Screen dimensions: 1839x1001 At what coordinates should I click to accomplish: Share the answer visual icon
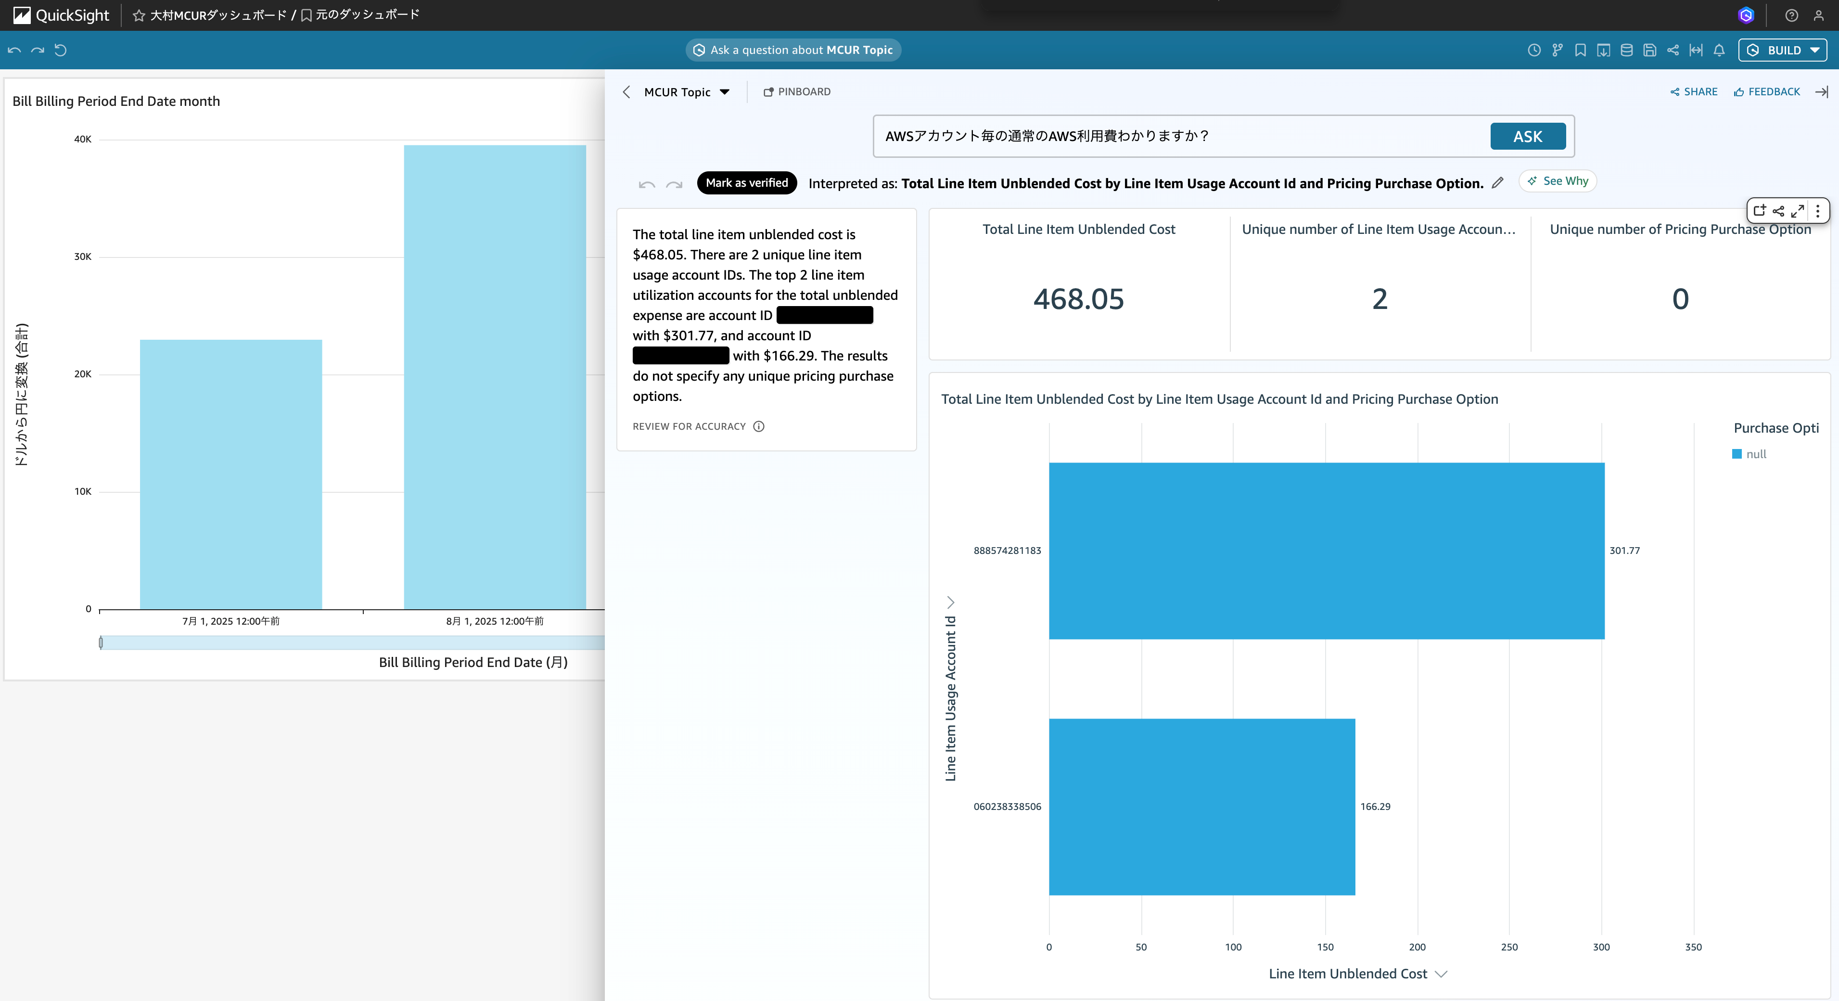1778,211
